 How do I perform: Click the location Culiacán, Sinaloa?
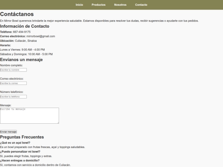[x=26, y=41]
